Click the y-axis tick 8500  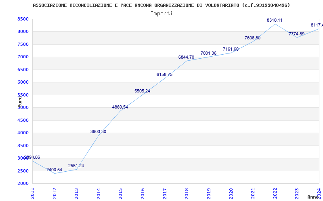pos(23,19)
